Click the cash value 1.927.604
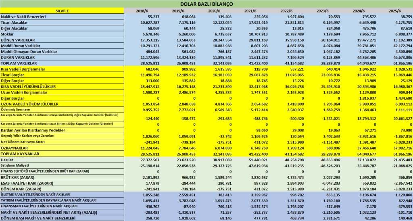Viewport: 413px width, 221px height. point(294,17)
